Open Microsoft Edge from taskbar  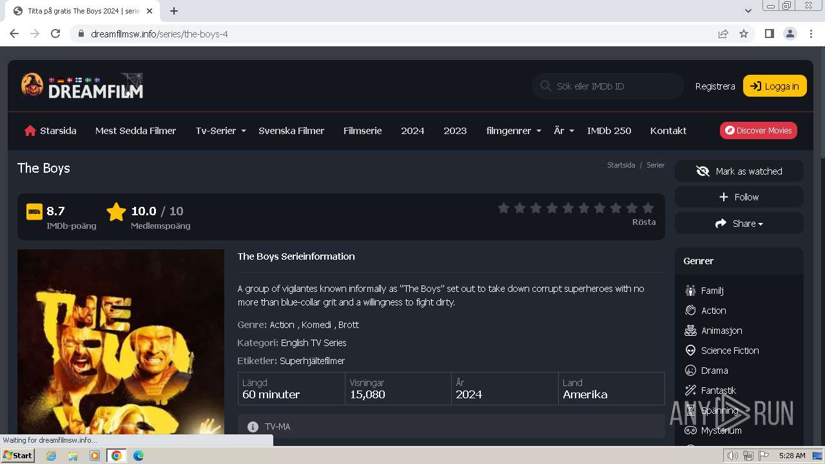[138, 456]
